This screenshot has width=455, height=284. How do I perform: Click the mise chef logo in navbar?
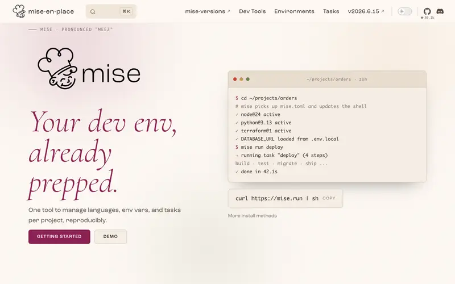click(x=19, y=11)
